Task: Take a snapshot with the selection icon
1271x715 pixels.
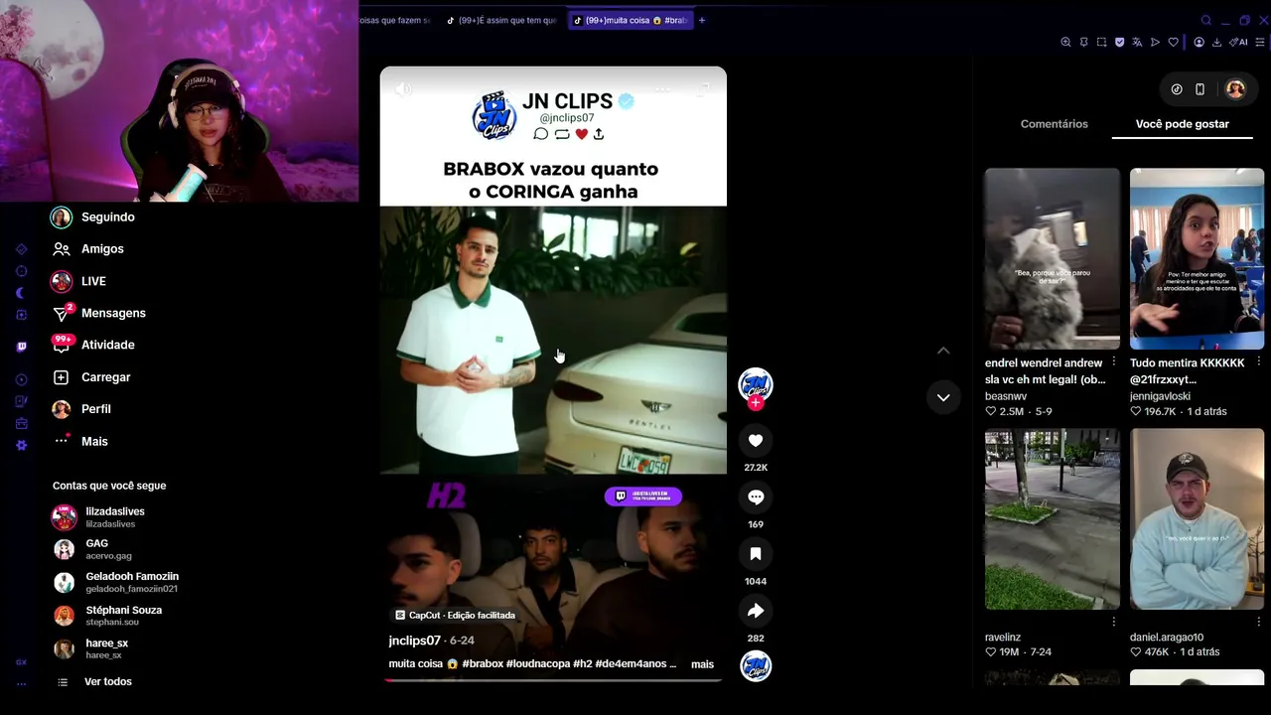Action: (x=1101, y=43)
